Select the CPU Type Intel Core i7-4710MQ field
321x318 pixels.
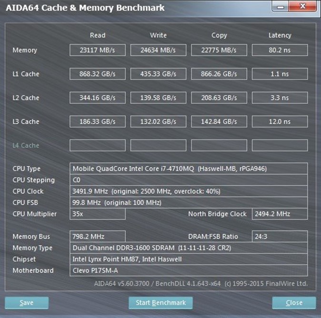[x=189, y=169]
